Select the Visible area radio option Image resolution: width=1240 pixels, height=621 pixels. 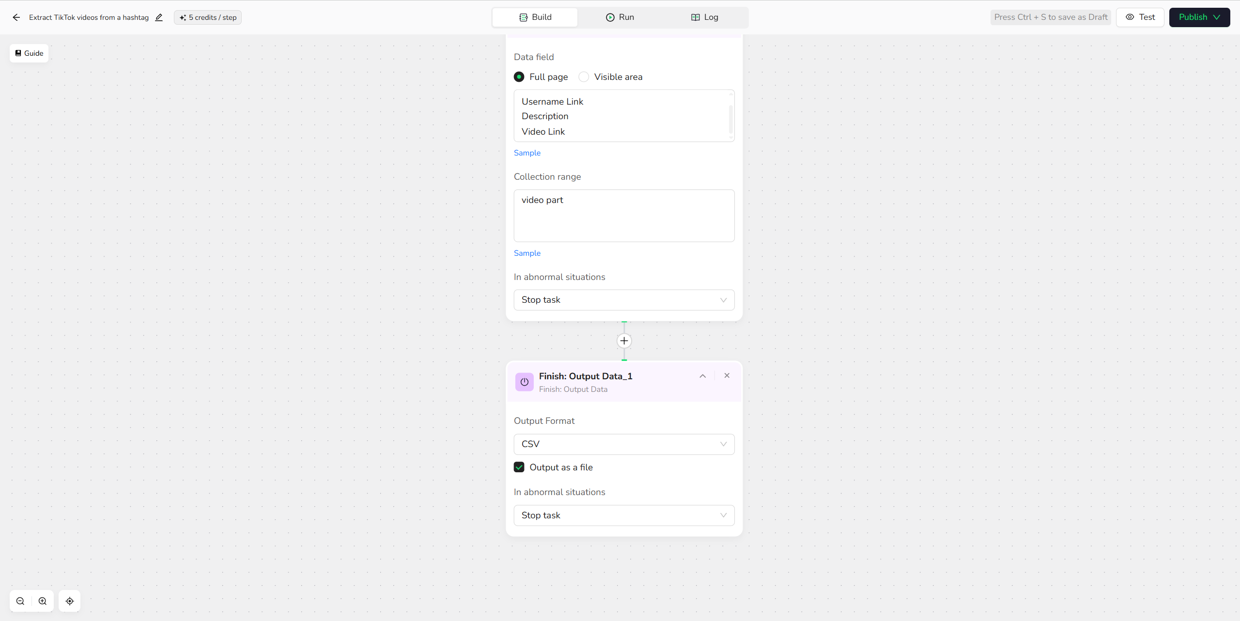pos(584,77)
